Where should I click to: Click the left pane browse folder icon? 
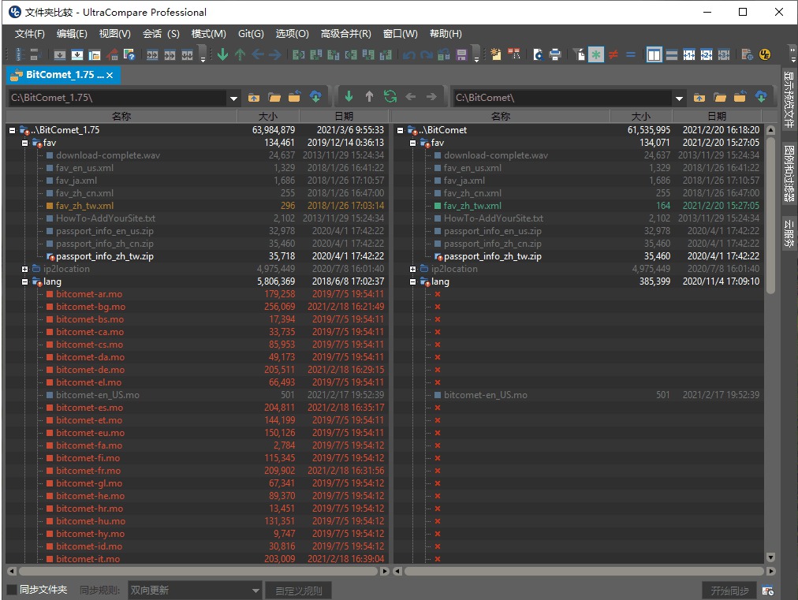tap(274, 97)
